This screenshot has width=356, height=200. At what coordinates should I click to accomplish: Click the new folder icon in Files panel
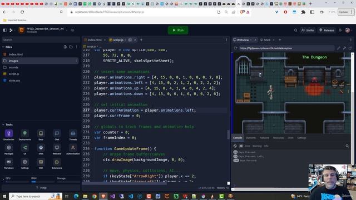pyautogui.click(x=71, y=47)
